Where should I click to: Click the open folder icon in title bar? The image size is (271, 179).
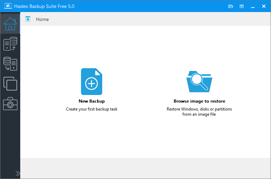tap(231, 7)
